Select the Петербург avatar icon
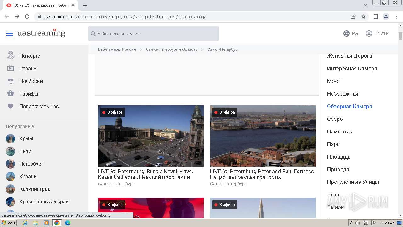Image resolution: width=403 pixels, height=227 pixels. click(x=10, y=164)
